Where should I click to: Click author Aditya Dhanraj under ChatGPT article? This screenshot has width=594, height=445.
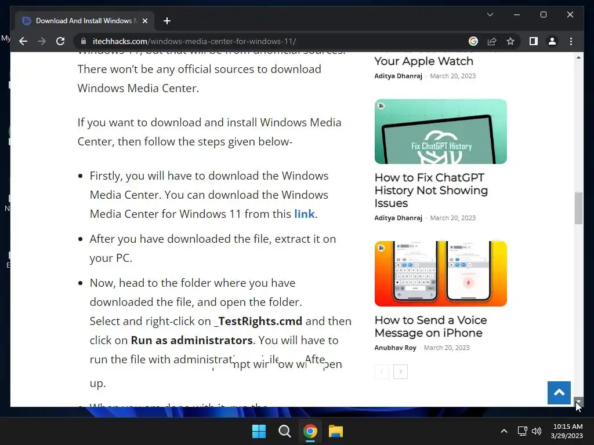click(x=398, y=218)
